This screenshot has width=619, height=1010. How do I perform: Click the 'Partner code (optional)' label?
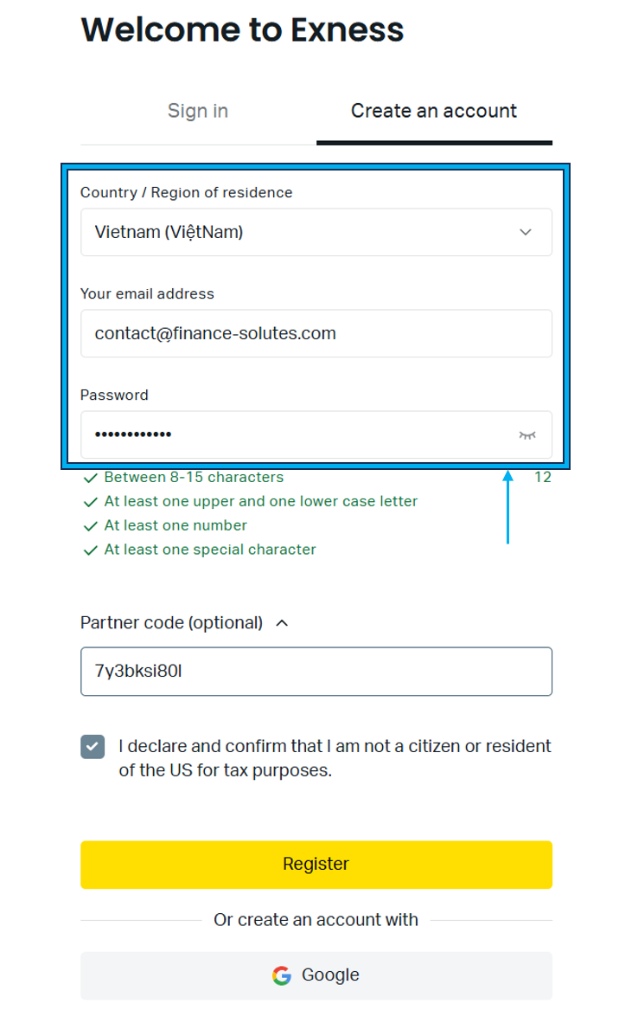[x=171, y=623]
